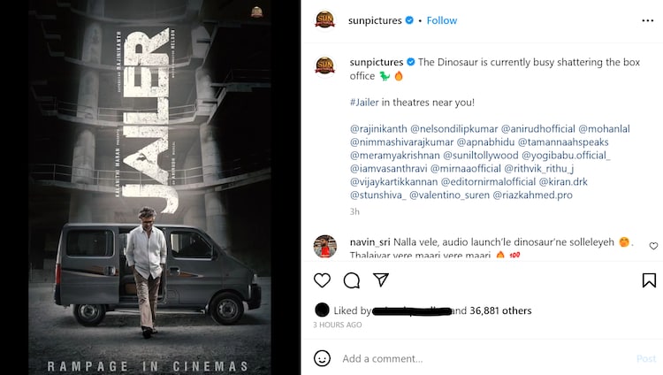Open comments with speech bubble icon

[x=352, y=280]
